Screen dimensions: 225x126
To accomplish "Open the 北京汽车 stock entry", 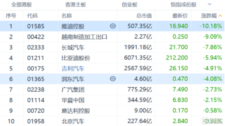I will click(73, 121).
